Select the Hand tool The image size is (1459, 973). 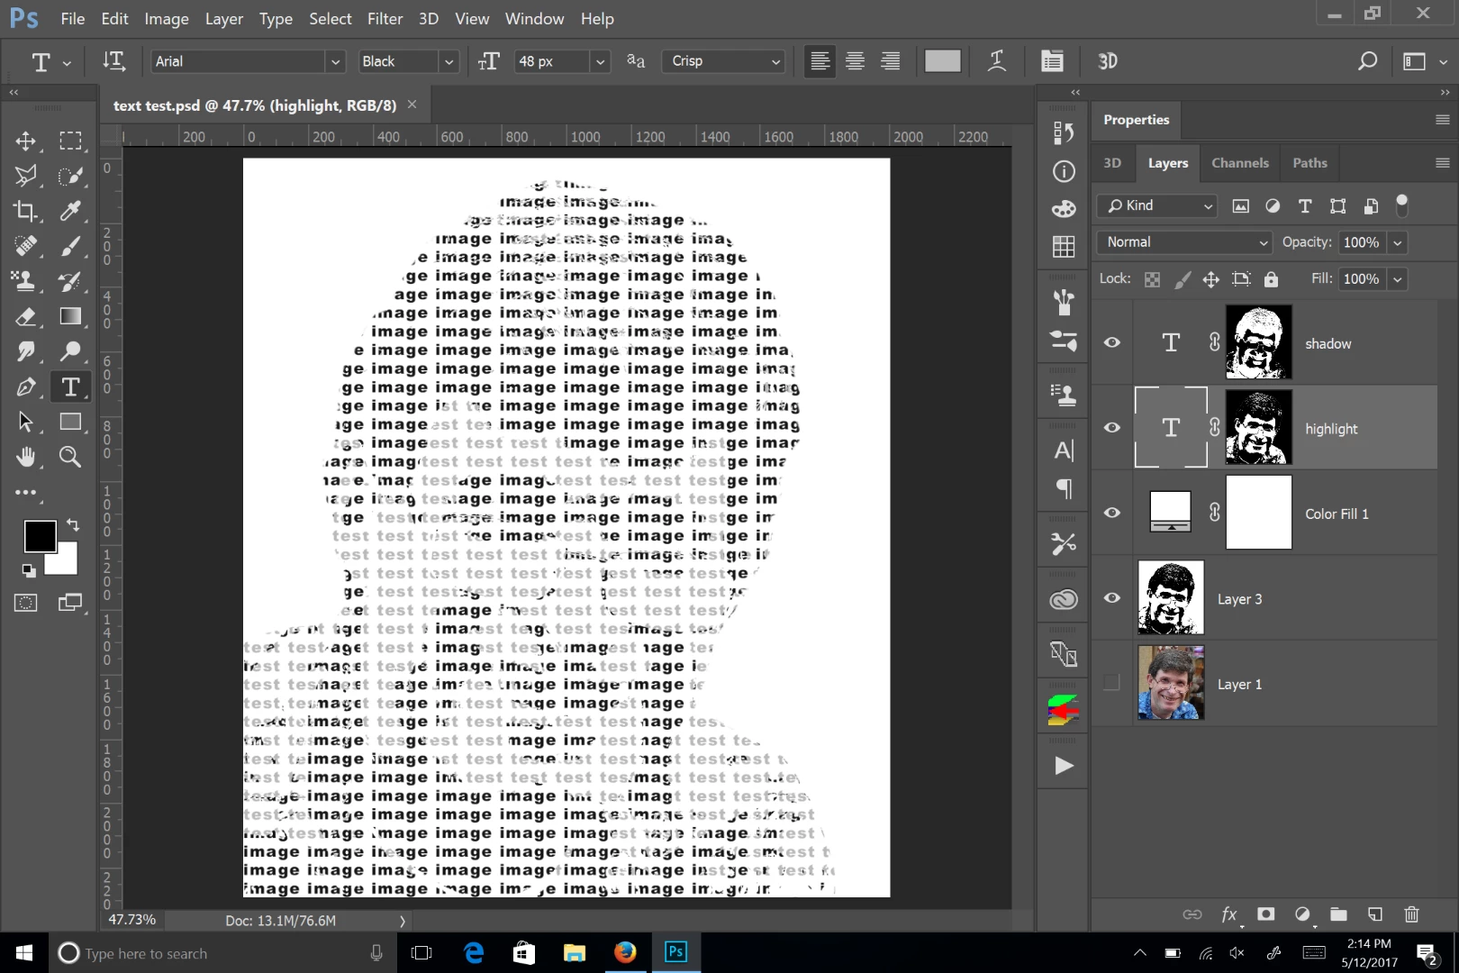click(x=25, y=457)
